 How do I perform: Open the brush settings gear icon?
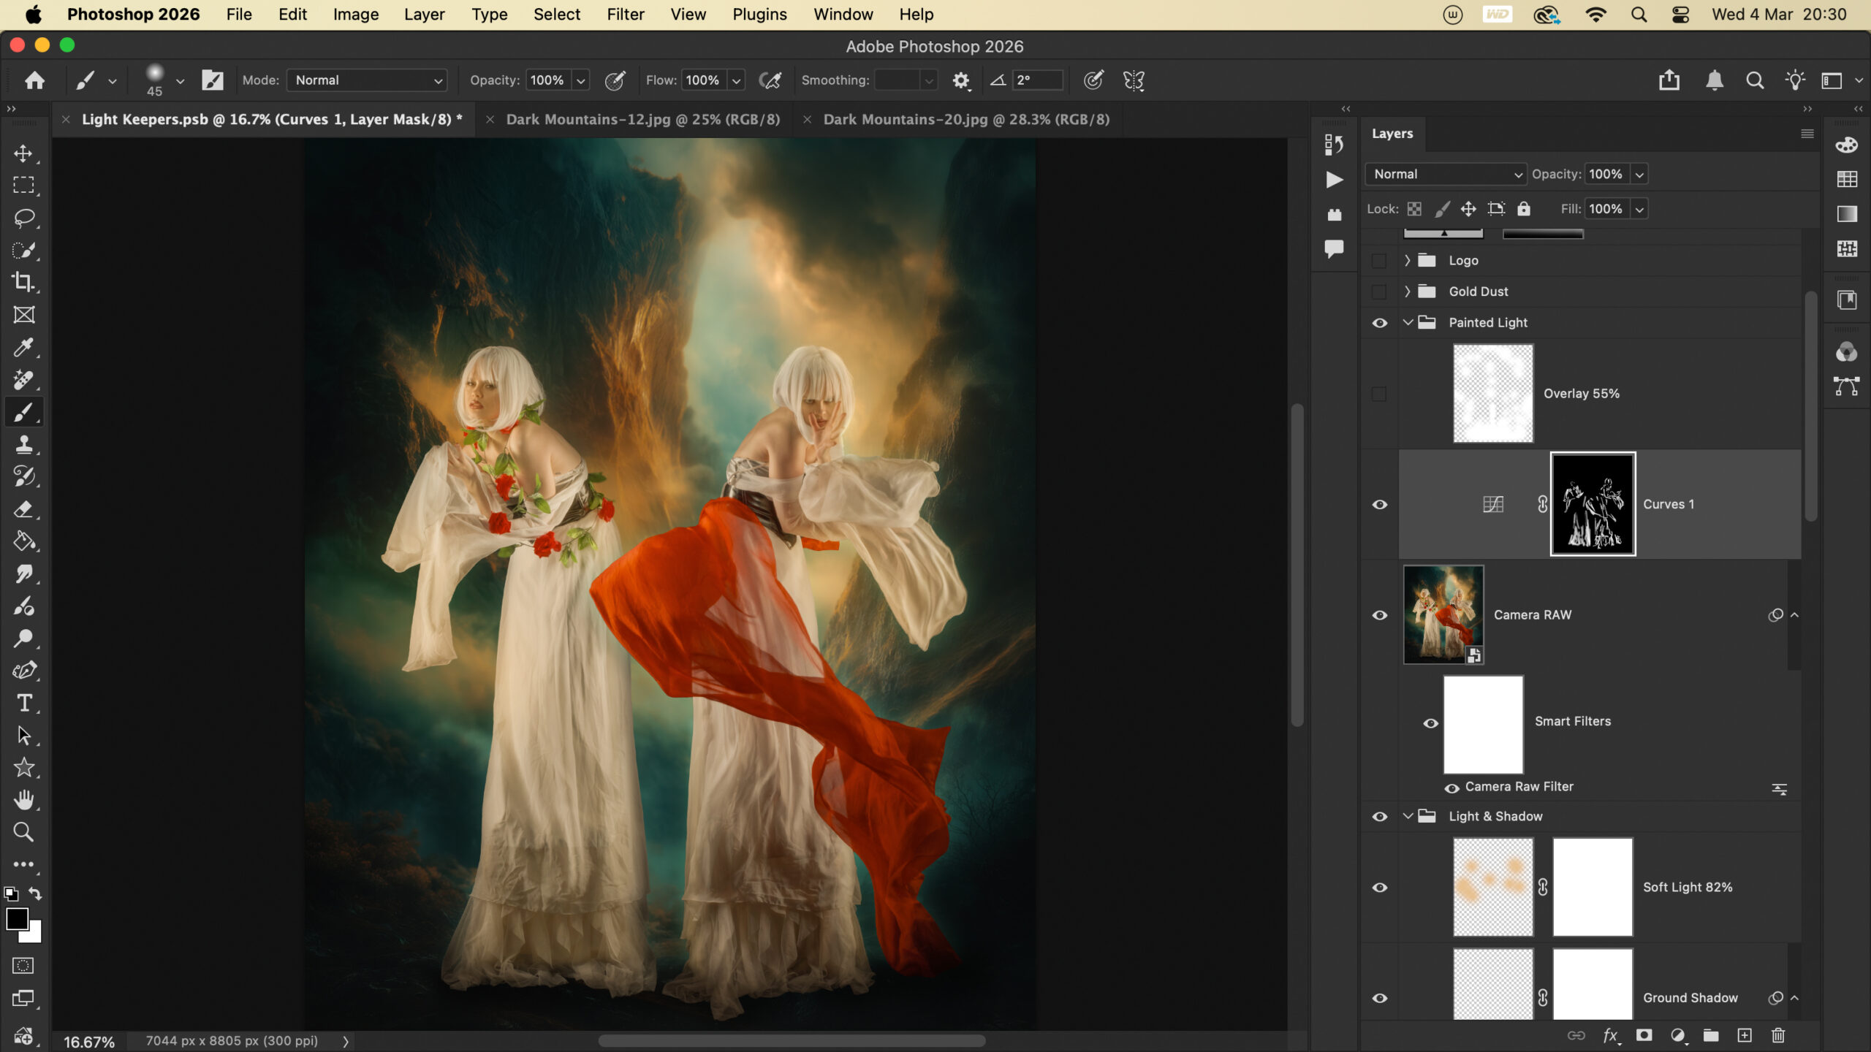[x=960, y=80]
